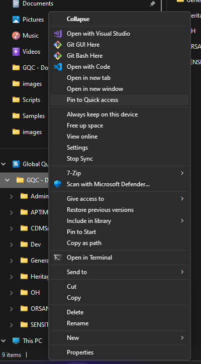Expand the Dev folder chevron

pos(12,245)
